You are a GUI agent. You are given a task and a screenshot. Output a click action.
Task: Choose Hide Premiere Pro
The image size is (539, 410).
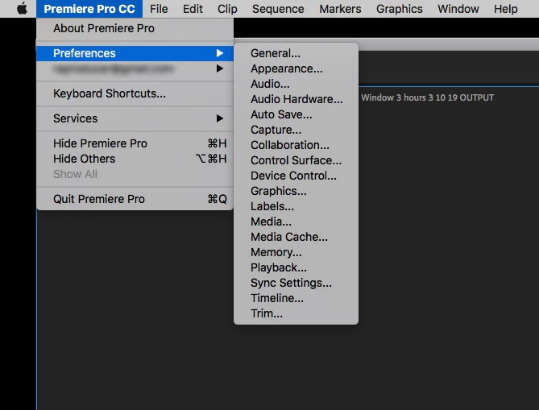point(135,143)
